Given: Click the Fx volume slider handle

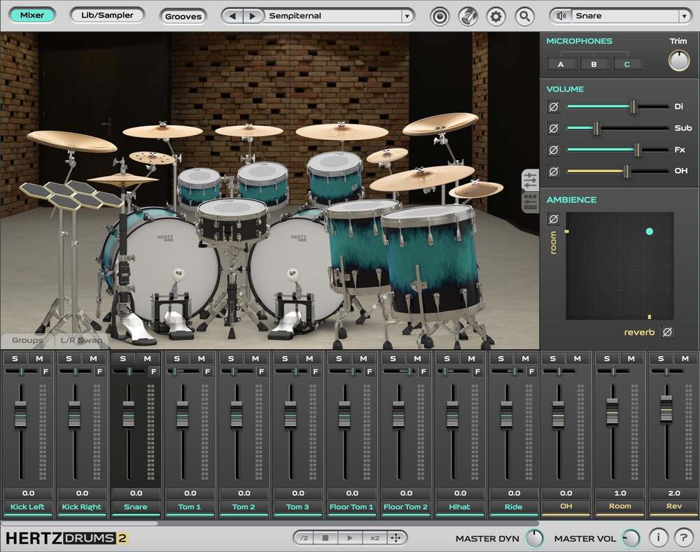Looking at the screenshot, I should point(637,150).
